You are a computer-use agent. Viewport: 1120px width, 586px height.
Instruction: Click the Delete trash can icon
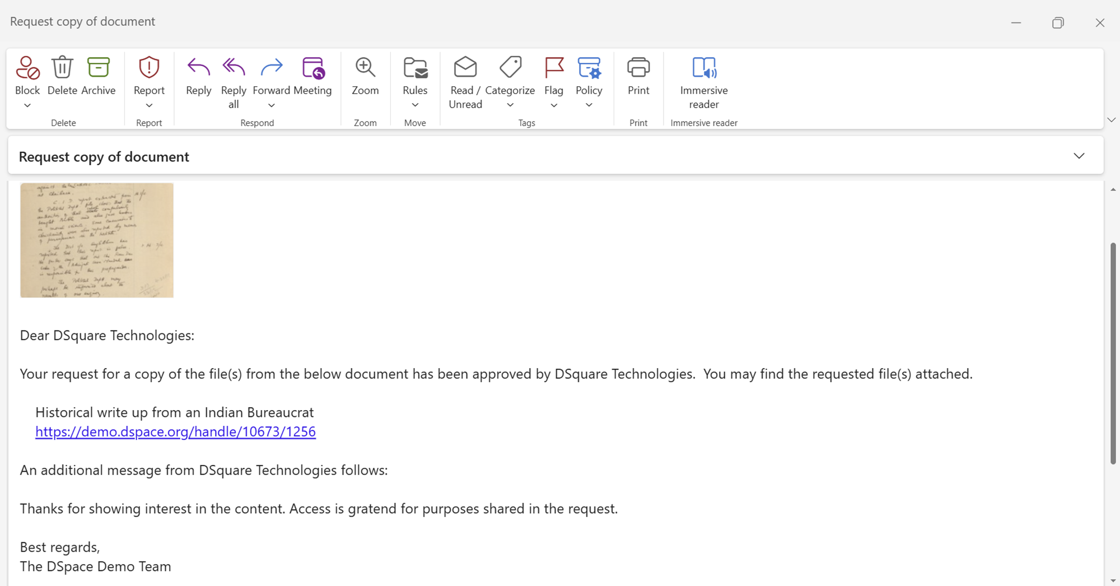point(62,68)
